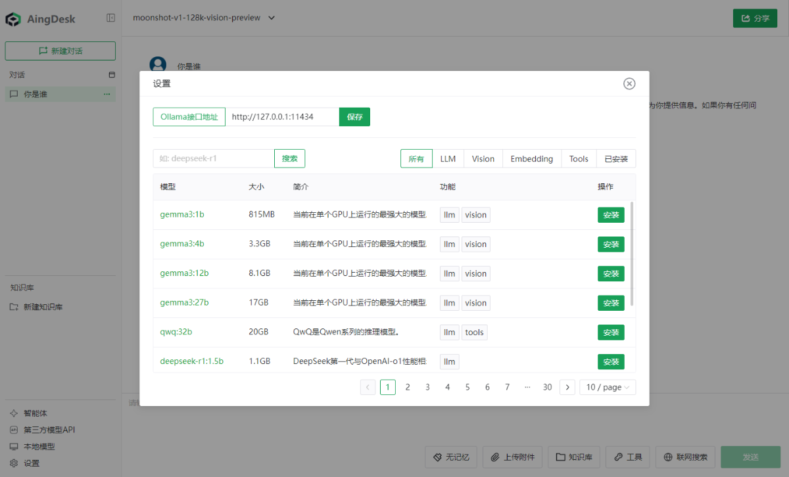The width and height of the screenshot is (789, 477).
Task: Go to page 5 of the model list
Action: click(467, 387)
